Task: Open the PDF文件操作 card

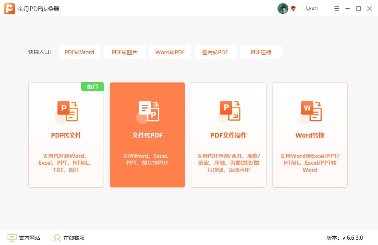Action: tap(228, 135)
